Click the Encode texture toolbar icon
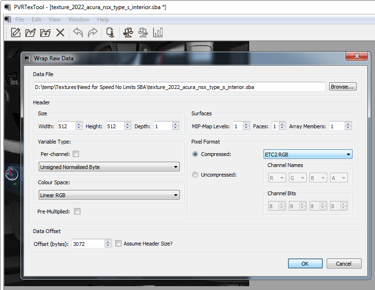The height and width of the screenshot is (290, 375). pyautogui.click(x=110, y=33)
